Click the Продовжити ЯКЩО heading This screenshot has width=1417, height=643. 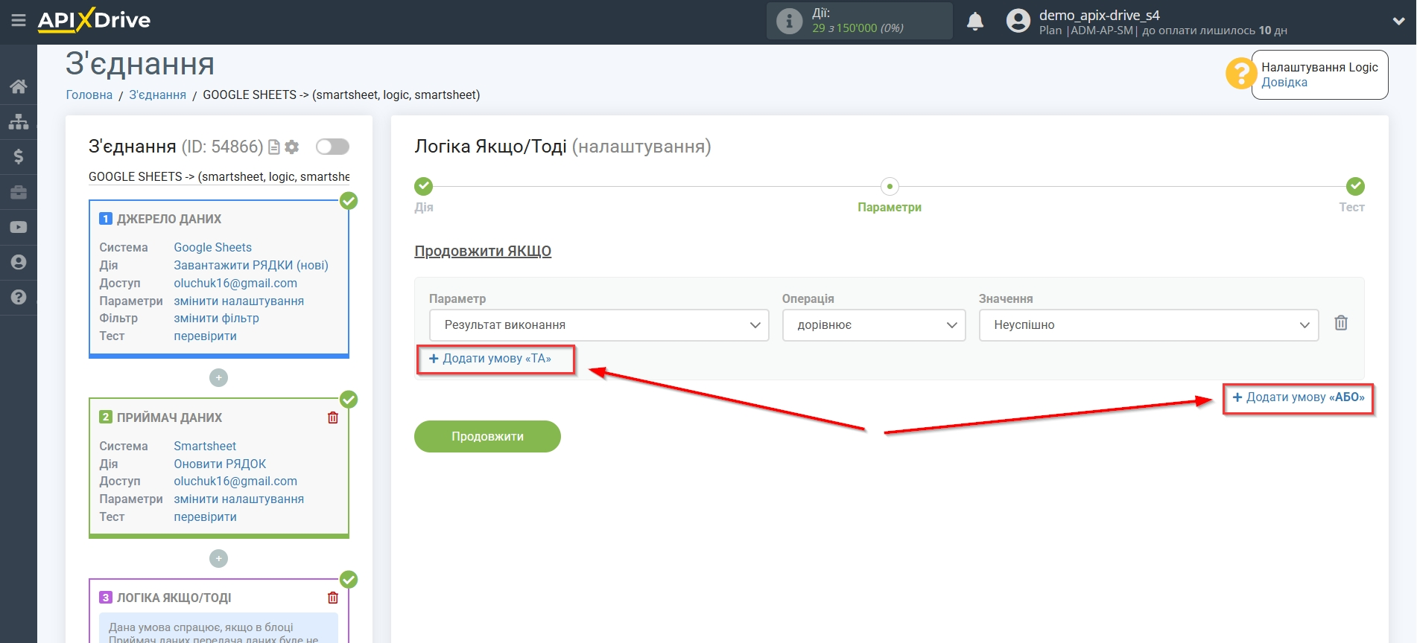[483, 251]
